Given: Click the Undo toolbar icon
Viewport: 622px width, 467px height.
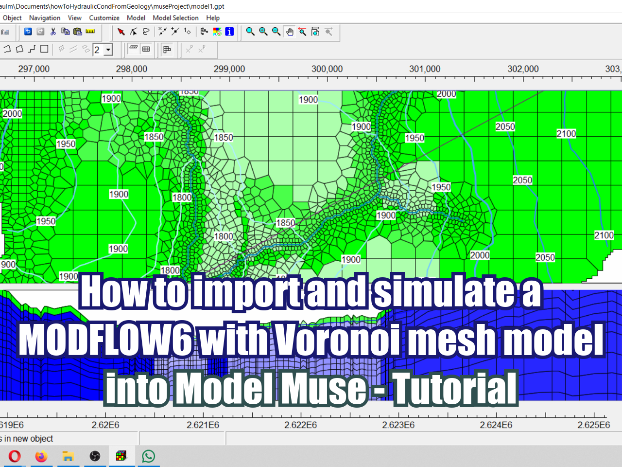Looking at the screenshot, I should tap(28, 31).
